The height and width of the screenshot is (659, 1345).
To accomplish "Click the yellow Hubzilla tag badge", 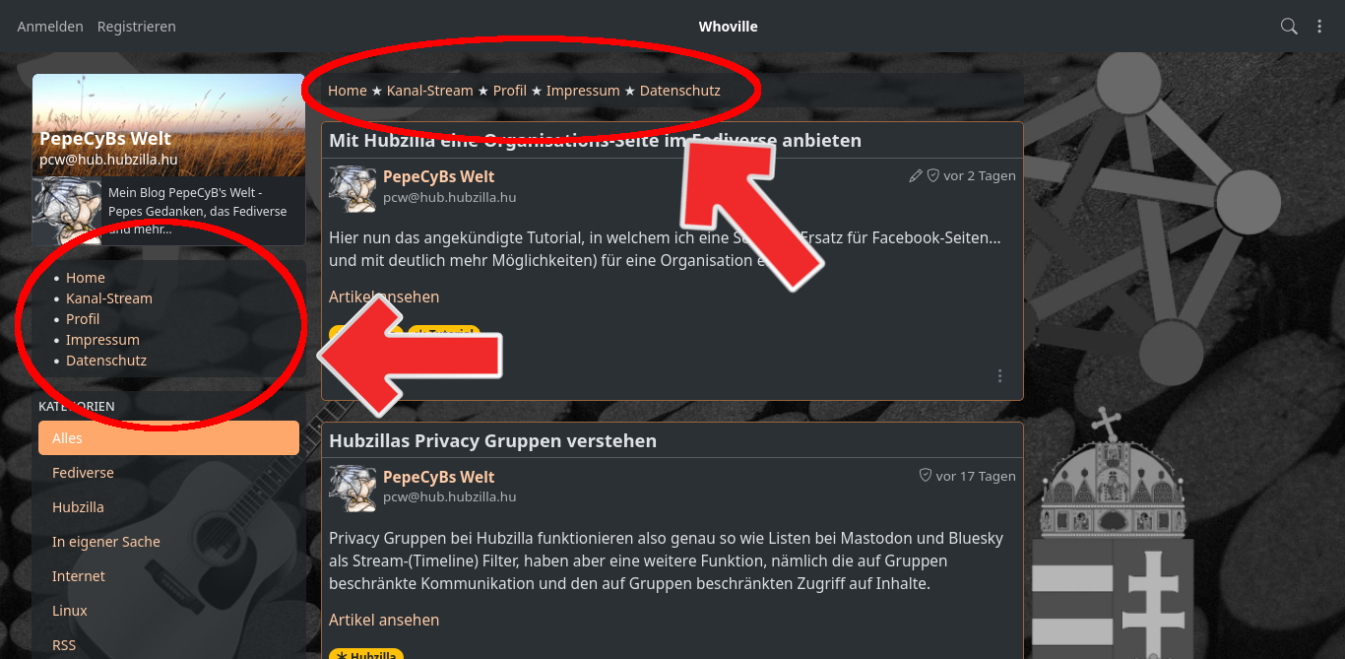I will pyautogui.click(x=366, y=655).
